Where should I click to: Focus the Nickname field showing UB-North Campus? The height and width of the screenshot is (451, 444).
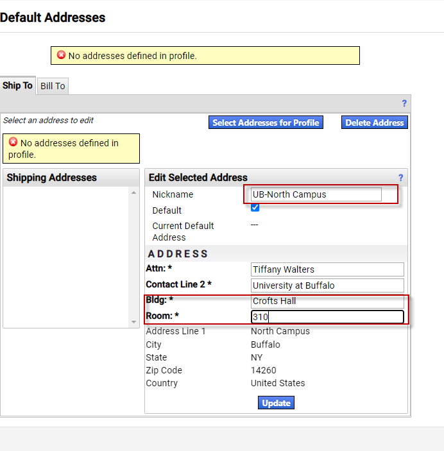(x=316, y=194)
